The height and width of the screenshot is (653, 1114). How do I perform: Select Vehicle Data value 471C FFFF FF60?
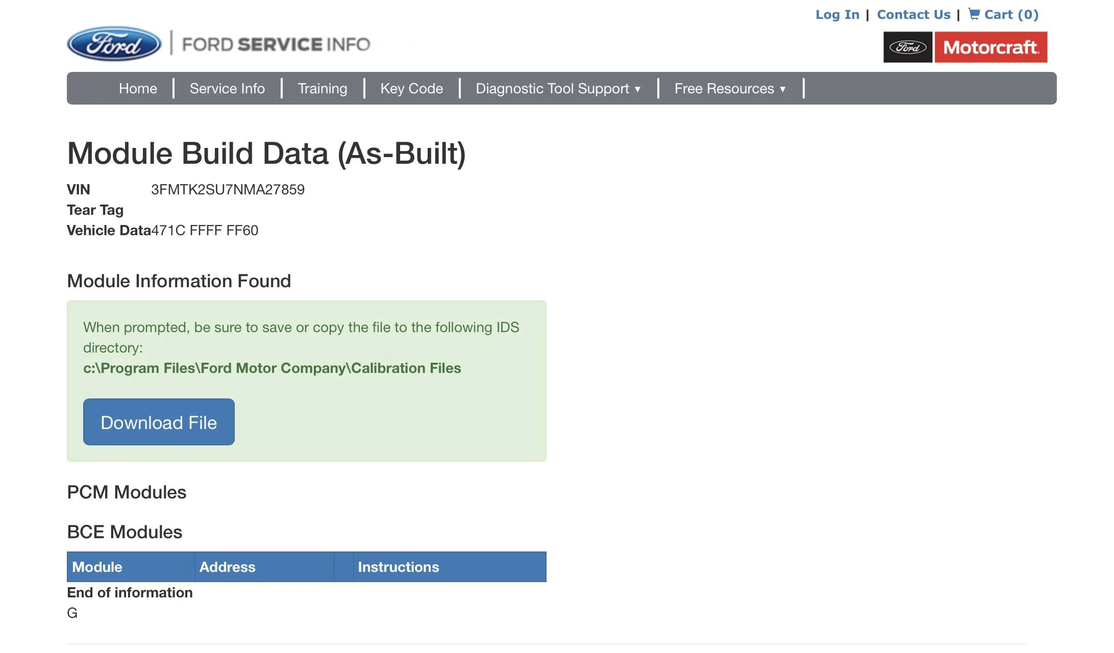point(205,230)
